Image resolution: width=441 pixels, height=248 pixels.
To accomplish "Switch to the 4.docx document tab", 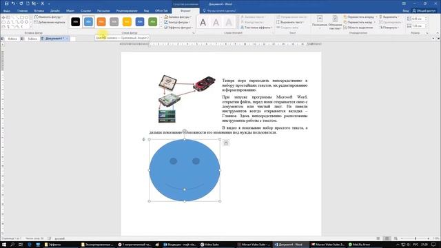I will point(10,39).
